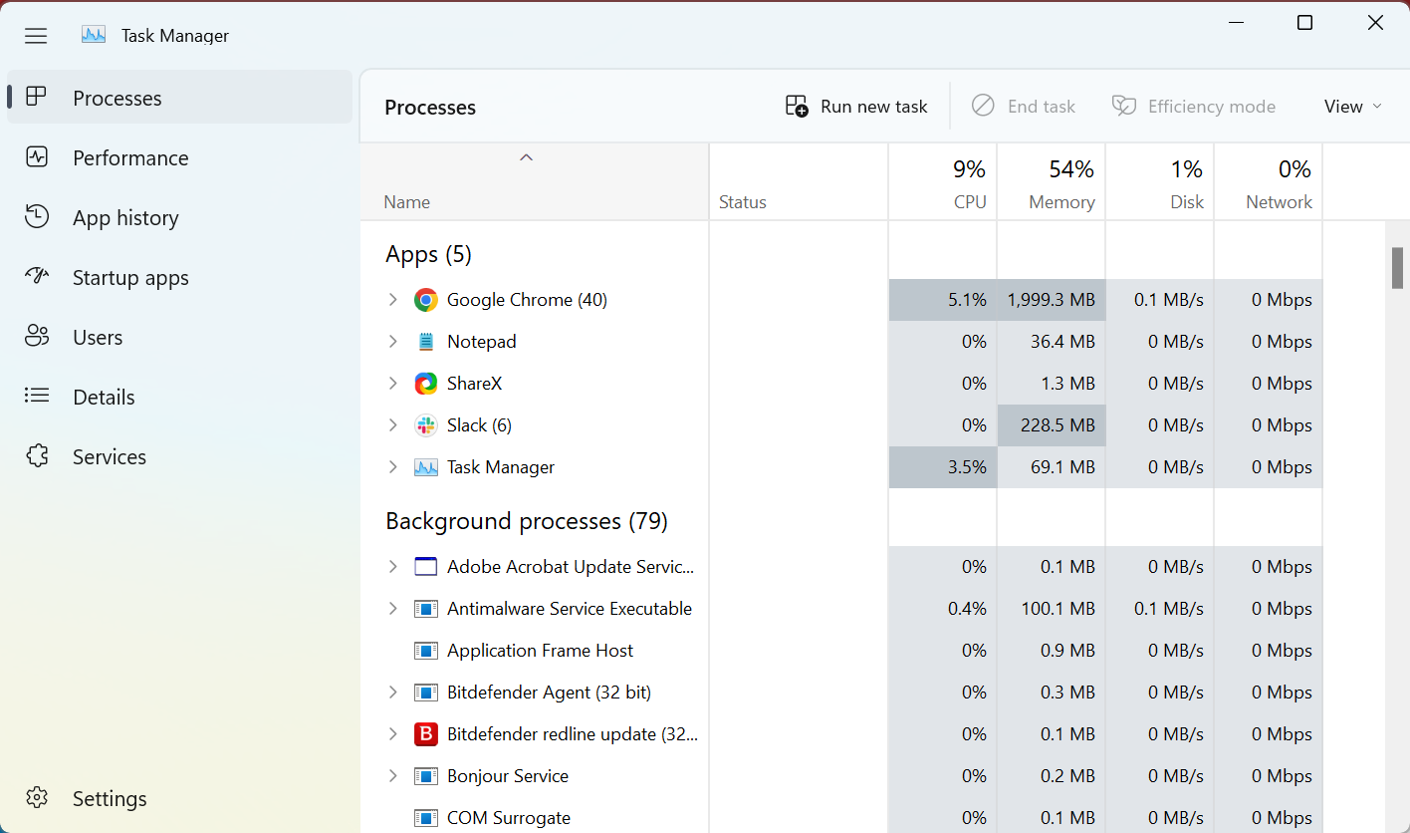Screen dimensions: 1410x833
Task: Open Task Manager Settings
Action: (x=179, y=798)
